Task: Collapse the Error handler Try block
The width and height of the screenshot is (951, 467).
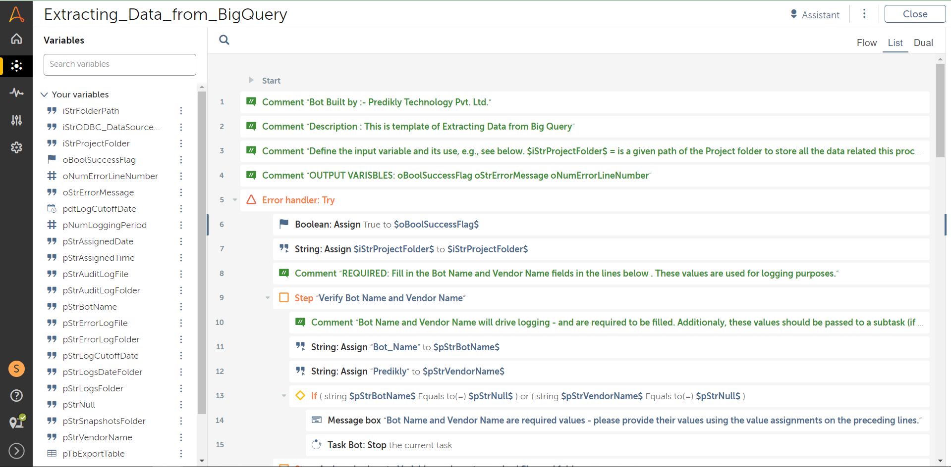Action: pyautogui.click(x=235, y=200)
